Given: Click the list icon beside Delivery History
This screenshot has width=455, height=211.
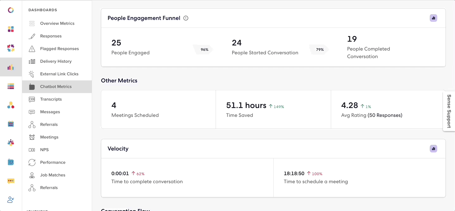Looking at the screenshot, I should tap(32, 61).
